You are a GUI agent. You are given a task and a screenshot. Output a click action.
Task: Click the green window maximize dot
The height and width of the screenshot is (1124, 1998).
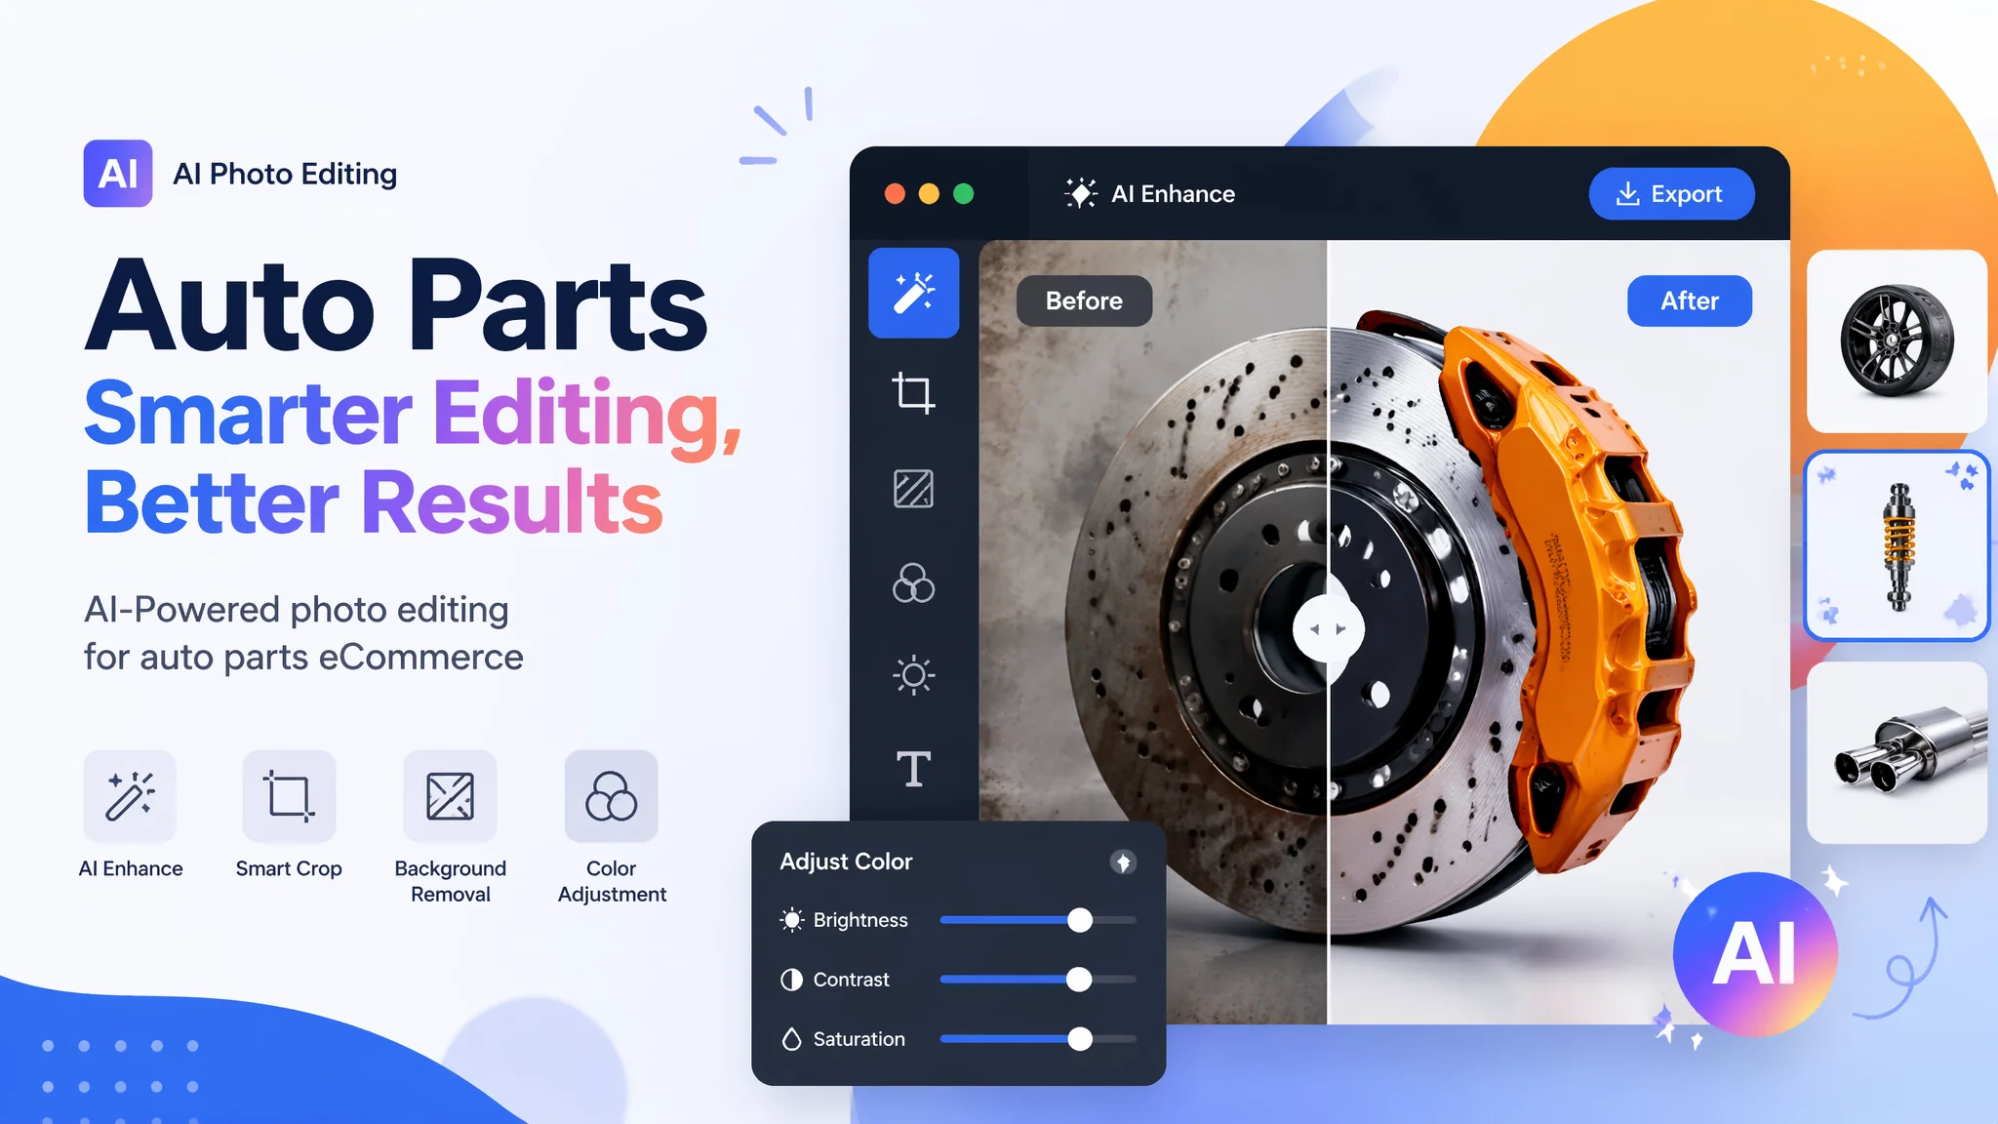963,193
